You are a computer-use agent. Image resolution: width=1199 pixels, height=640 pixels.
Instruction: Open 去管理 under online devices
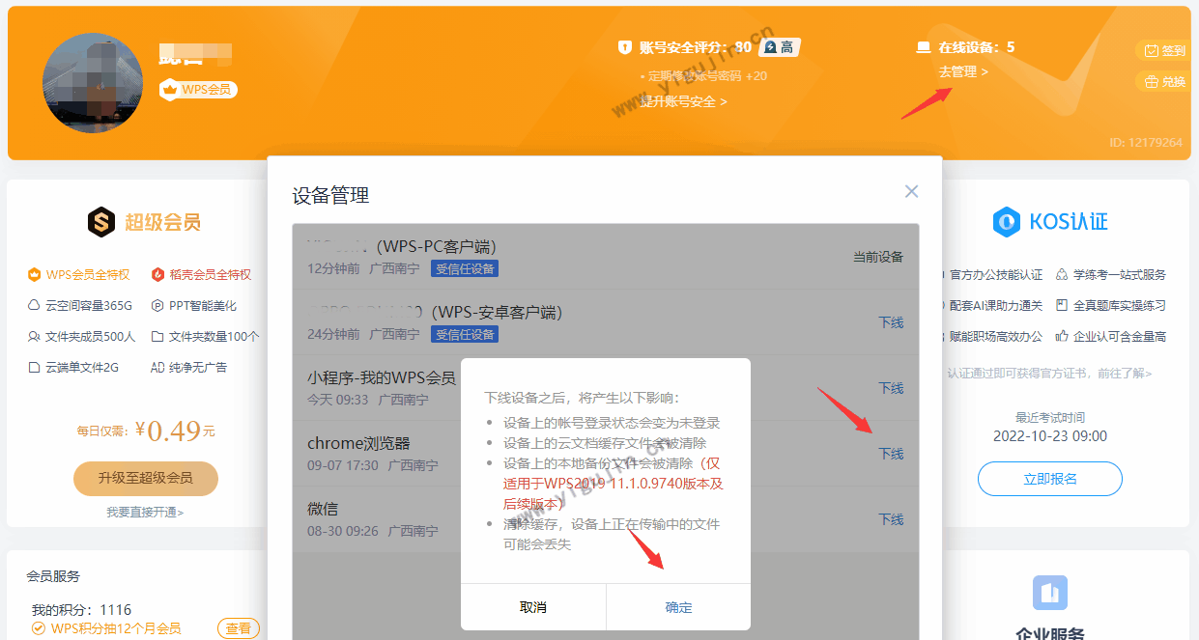[x=962, y=71]
